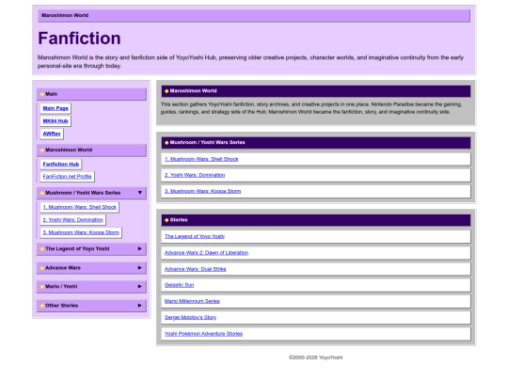The height and width of the screenshot is (381, 508).
Task: Click the diamond icon beside Other Stories
Action: [x=41, y=306]
